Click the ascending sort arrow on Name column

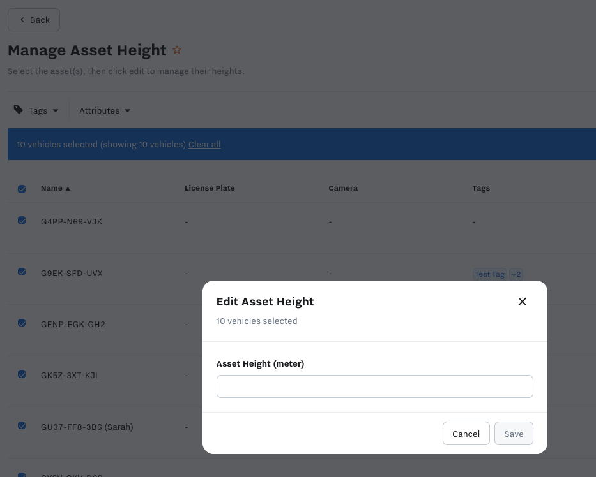67,188
